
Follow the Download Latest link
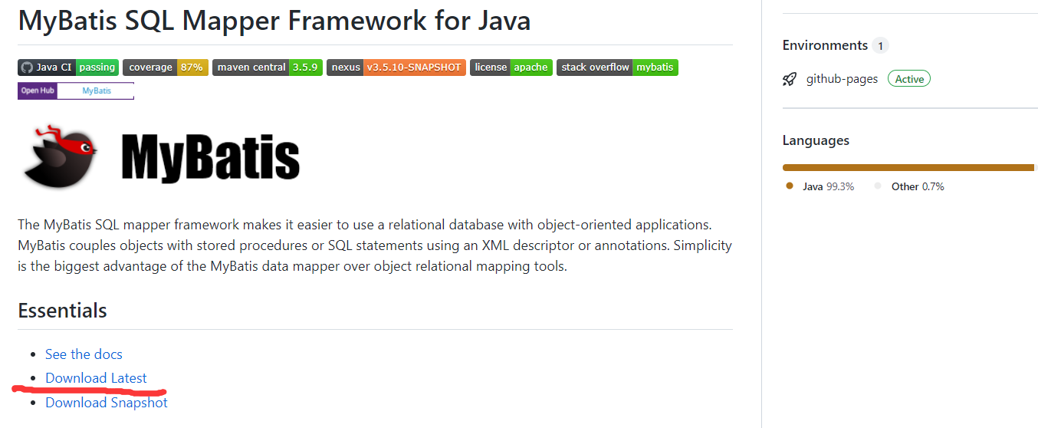[x=96, y=378]
